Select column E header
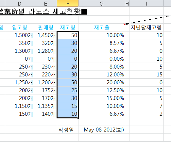Viewport: 171px width, 142px height. click(x=45, y=4)
